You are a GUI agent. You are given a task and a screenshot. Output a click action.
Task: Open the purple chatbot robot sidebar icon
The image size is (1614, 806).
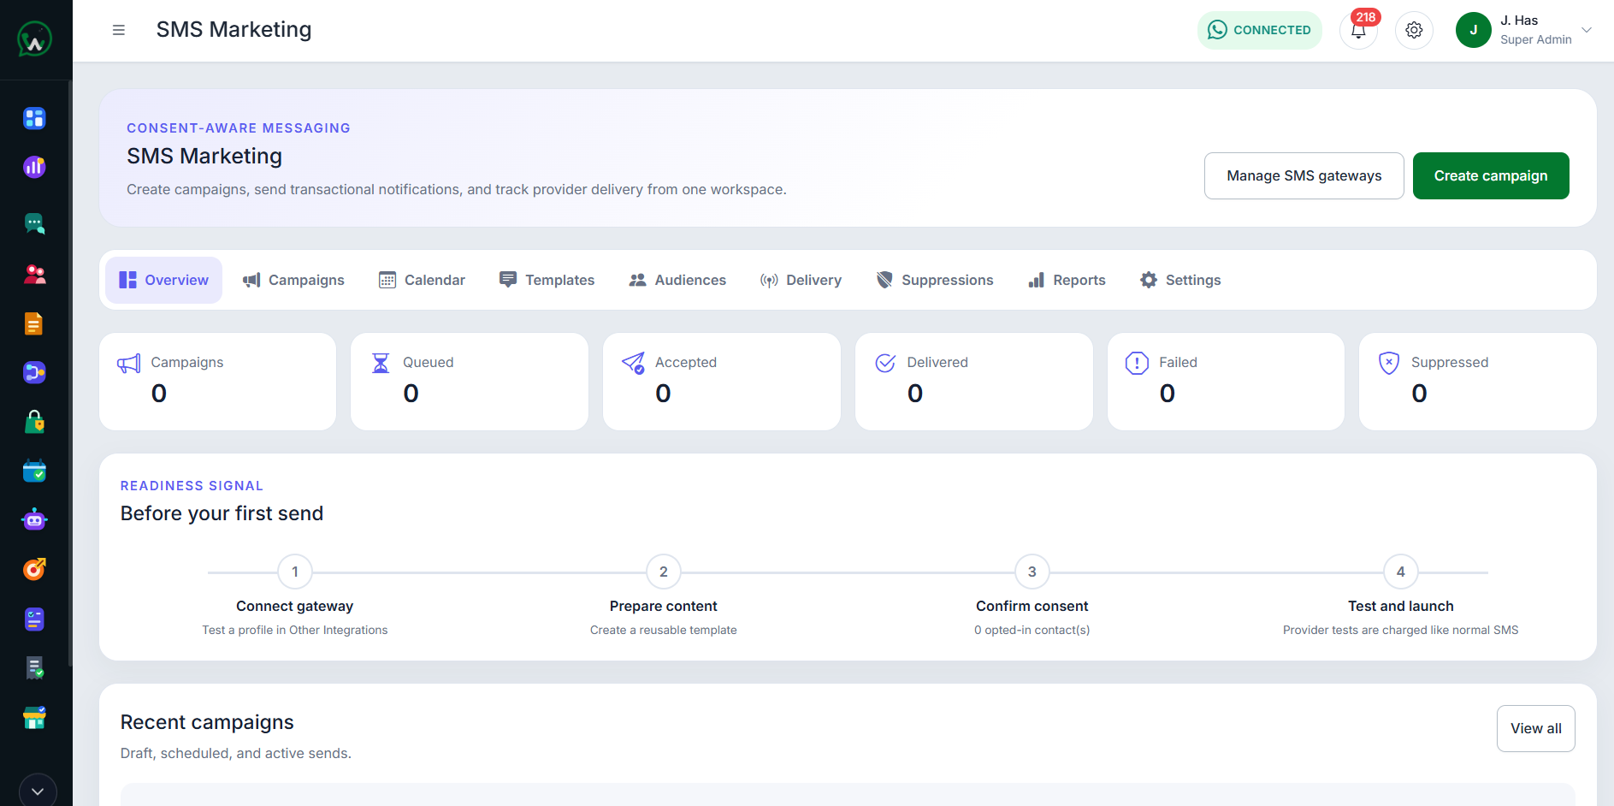pos(34,519)
